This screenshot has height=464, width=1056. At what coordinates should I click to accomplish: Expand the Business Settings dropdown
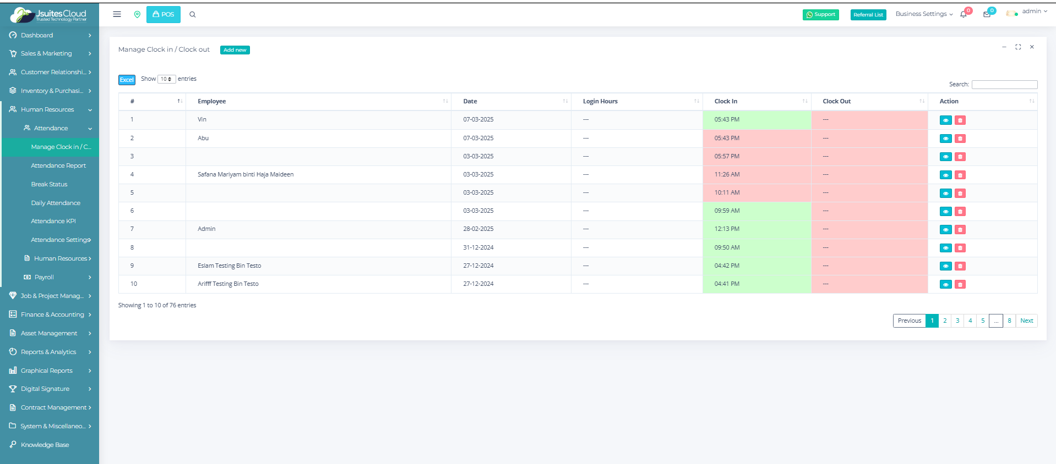coord(923,14)
